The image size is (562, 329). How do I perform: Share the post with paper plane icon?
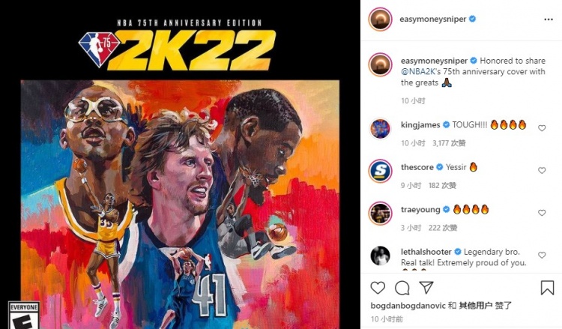tap(426, 287)
